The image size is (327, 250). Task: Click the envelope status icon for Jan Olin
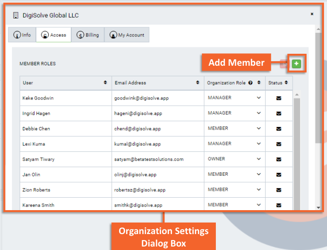coord(279,175)
